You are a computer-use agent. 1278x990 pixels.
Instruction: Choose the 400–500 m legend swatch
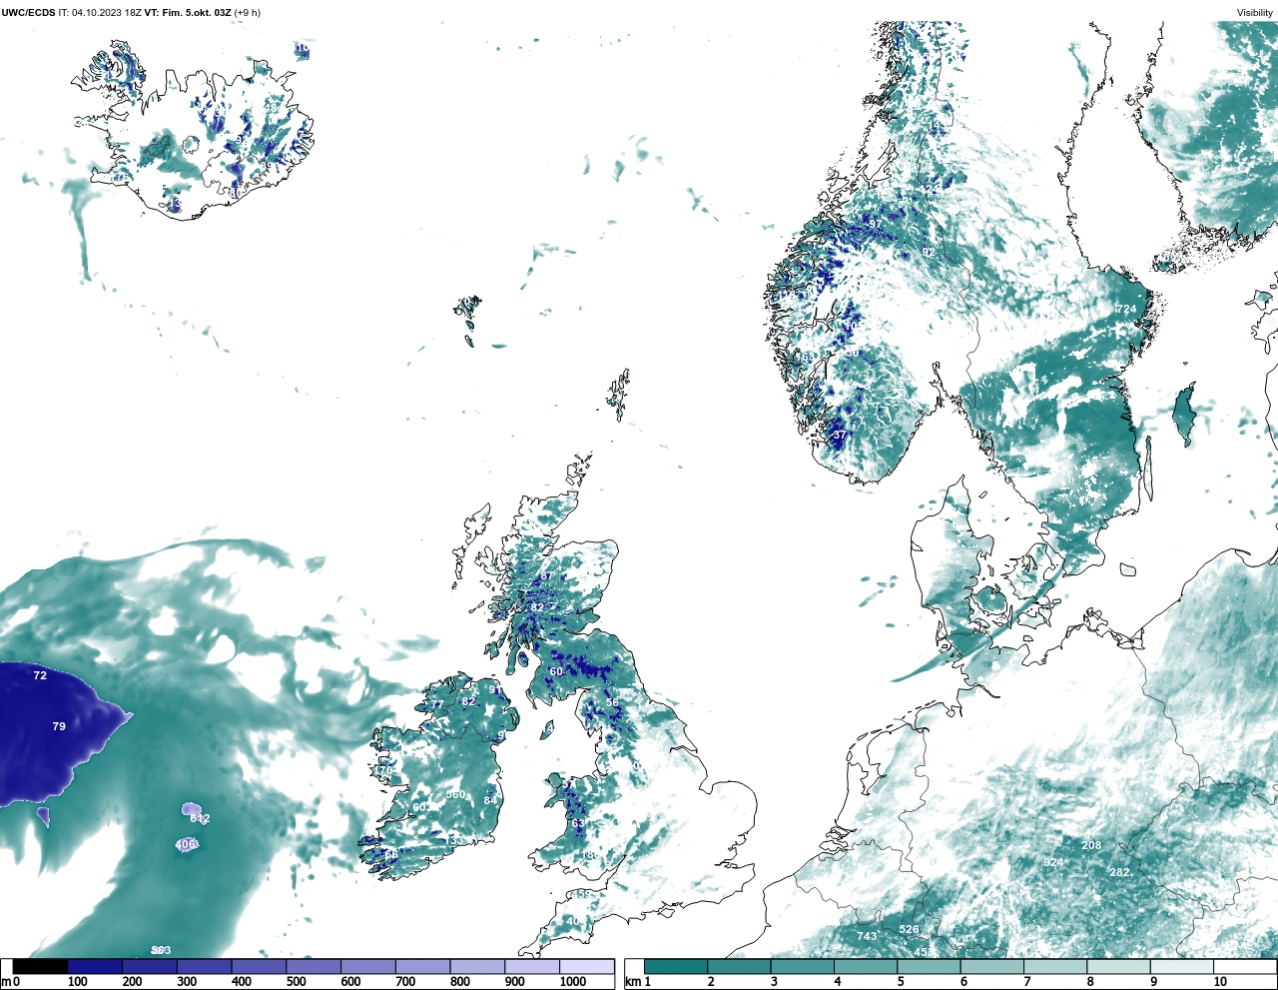(259, 966)
